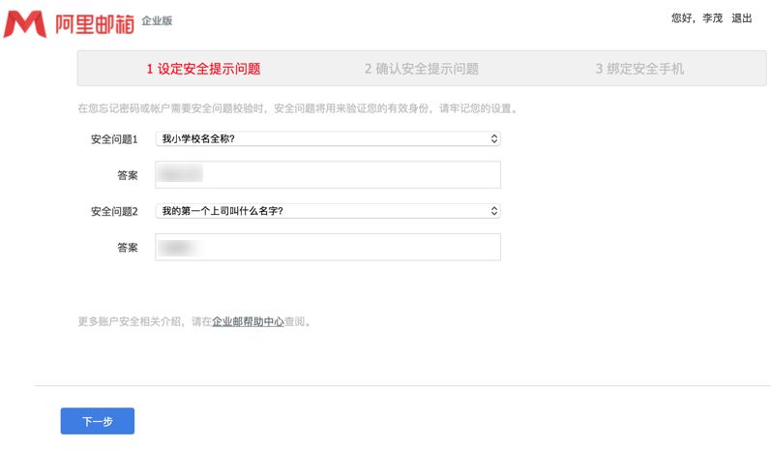Viewport: 771px width, 451px height.
Task: Click the 李茂 username greeting
Action: pyautogui.click(x=712, y=18)
